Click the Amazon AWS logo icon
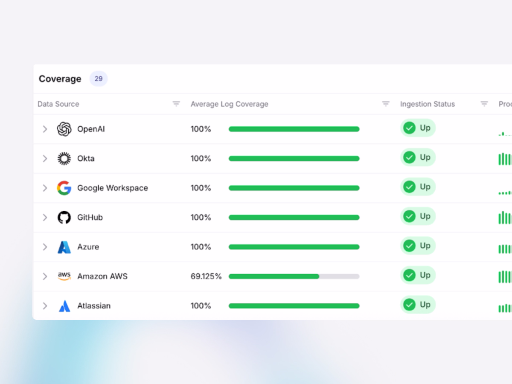The image size is (512, 384). [x=64, y=276]
